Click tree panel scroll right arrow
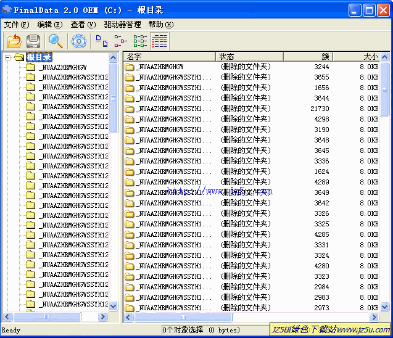This screenshot has width=393, height=338. pos(102,316)
